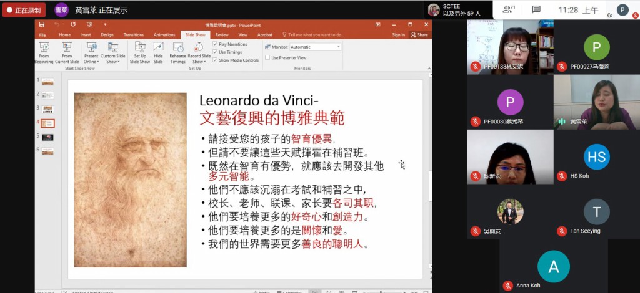Open the meeting chat icon
640x293 pixels.
coord(536,9)
